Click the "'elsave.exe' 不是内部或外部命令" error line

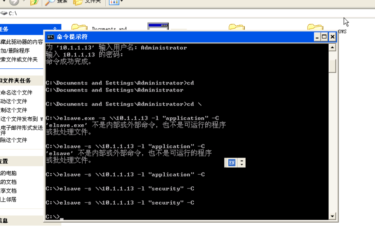136,125
